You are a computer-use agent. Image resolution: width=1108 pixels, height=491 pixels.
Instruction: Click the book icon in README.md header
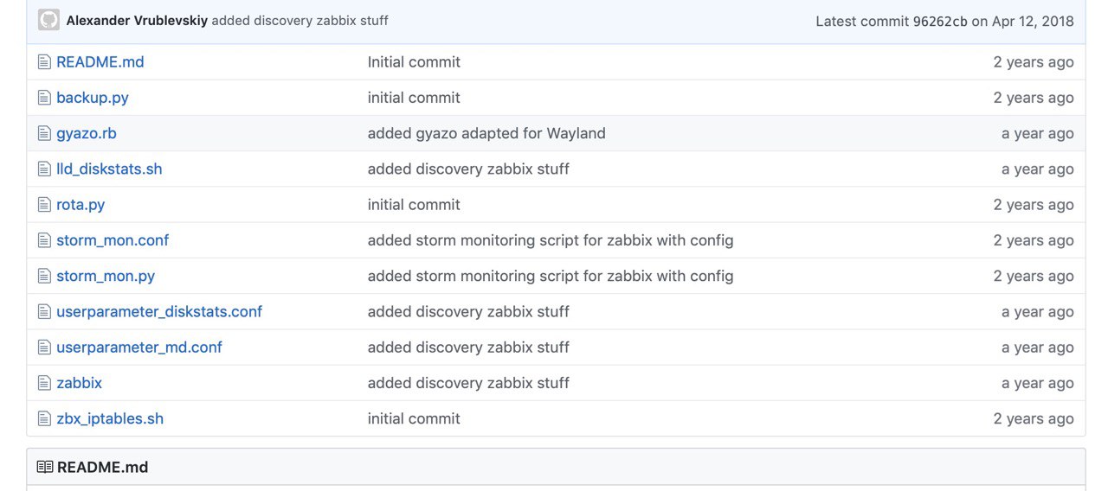pos(45,467)
